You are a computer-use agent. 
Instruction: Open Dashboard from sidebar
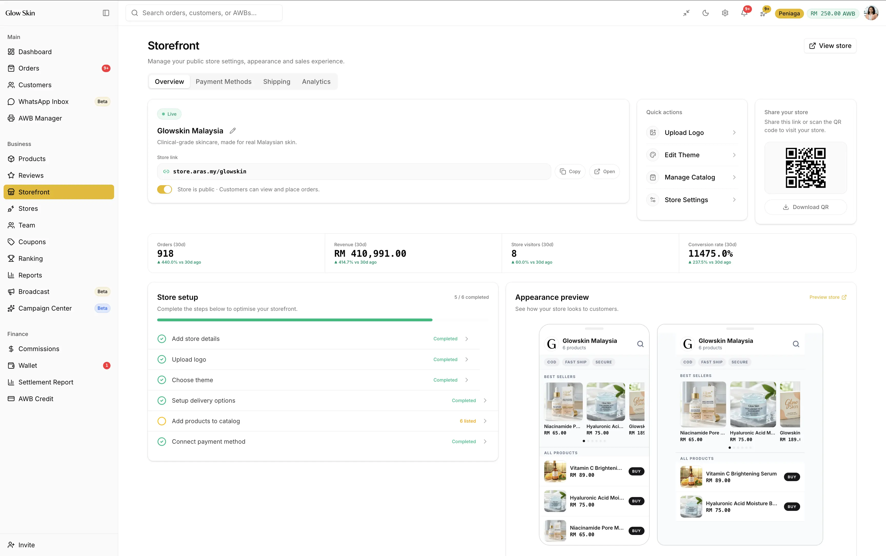(59, 52)
